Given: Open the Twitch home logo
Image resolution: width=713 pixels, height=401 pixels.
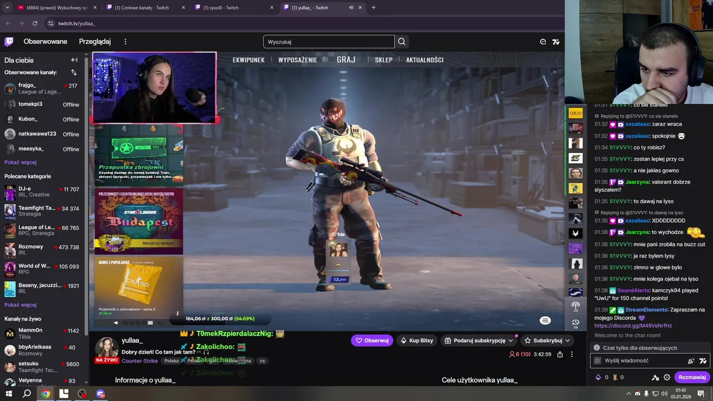Looking at the screenshot, I should pyautogui.click(x=9, y=42).
